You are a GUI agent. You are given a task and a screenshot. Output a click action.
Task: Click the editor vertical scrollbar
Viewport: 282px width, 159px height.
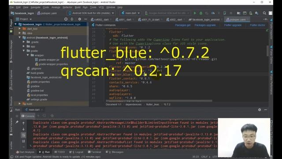(267, 51)
